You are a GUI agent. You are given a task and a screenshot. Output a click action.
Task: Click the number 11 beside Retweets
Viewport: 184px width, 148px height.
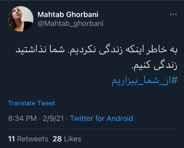click(11, 139)
